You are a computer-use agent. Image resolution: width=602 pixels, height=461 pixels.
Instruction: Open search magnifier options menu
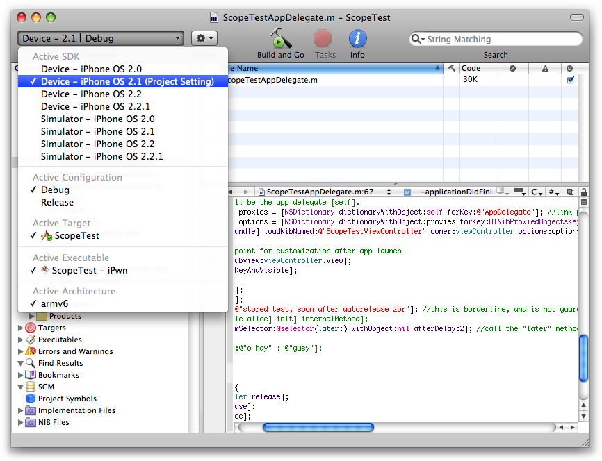pos(418,39)
